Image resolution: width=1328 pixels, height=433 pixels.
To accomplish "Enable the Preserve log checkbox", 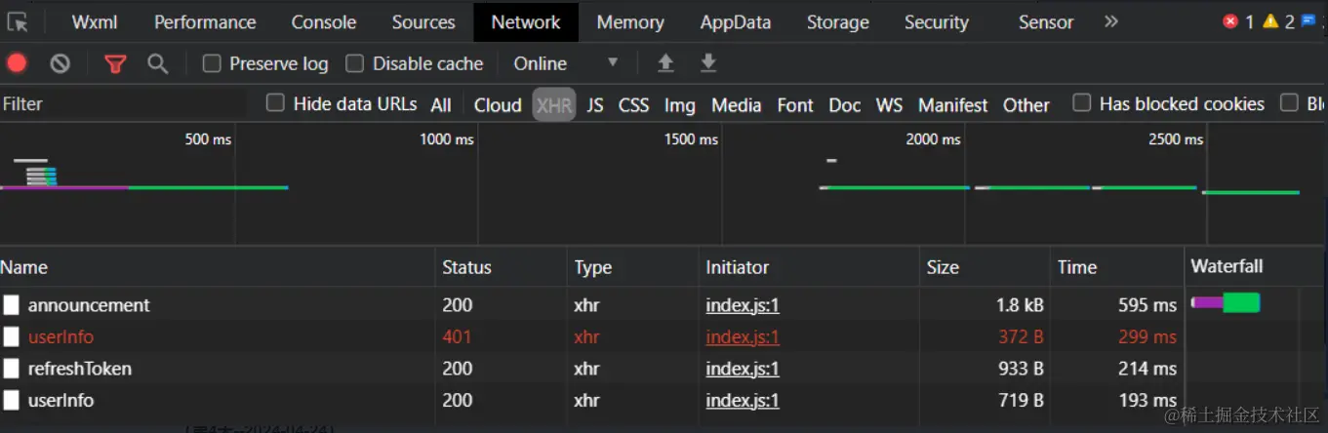I will (212, 63).
